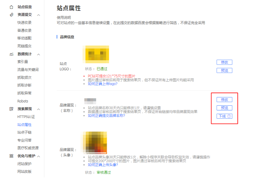Click the home icon beside 站点信息
262x184 pixels.
coord(11,7)
